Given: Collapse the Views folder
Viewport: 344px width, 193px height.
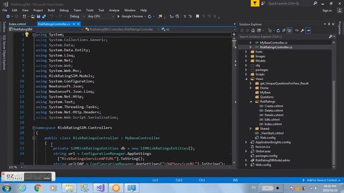Looking at the screenshot, I should point(246,79).
